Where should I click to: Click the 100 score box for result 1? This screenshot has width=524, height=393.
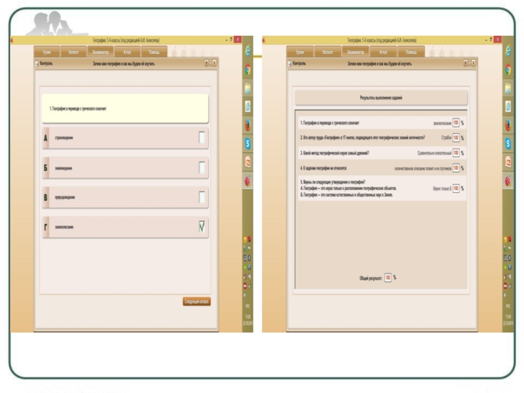click(456, 123)
